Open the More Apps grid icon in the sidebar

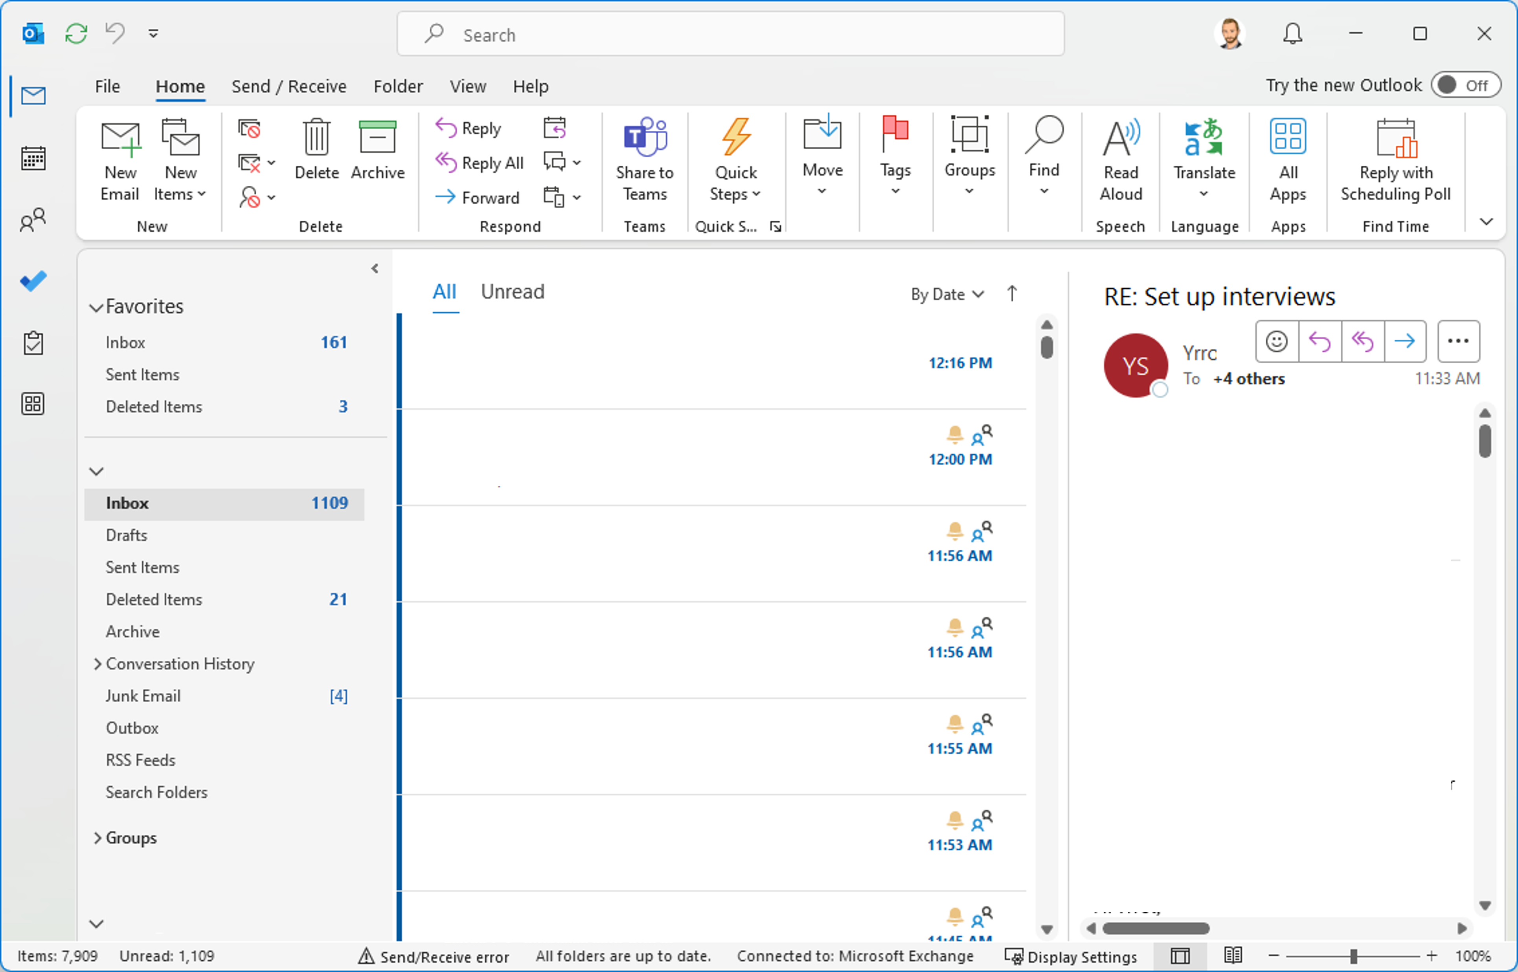click(x=33, y=404)
